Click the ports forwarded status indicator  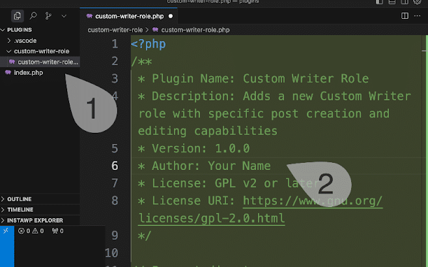point(57,231)
